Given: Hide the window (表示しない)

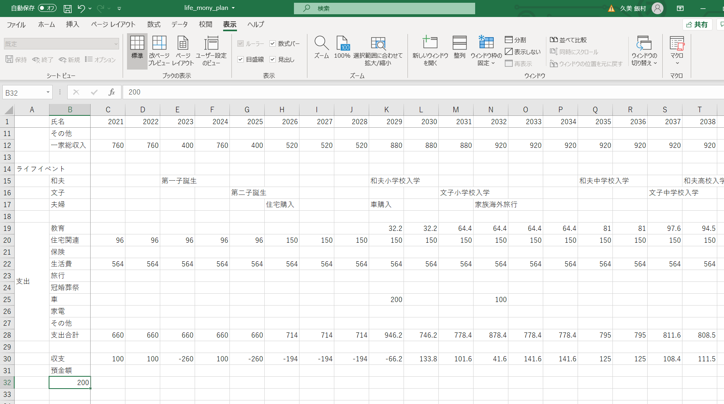Looking at the screenshot, I should point(523,52).
